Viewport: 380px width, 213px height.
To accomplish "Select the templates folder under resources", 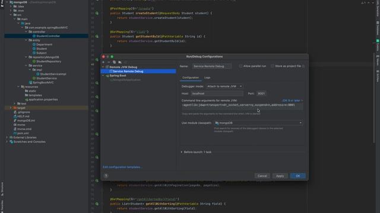I will (x=35, y=95).
